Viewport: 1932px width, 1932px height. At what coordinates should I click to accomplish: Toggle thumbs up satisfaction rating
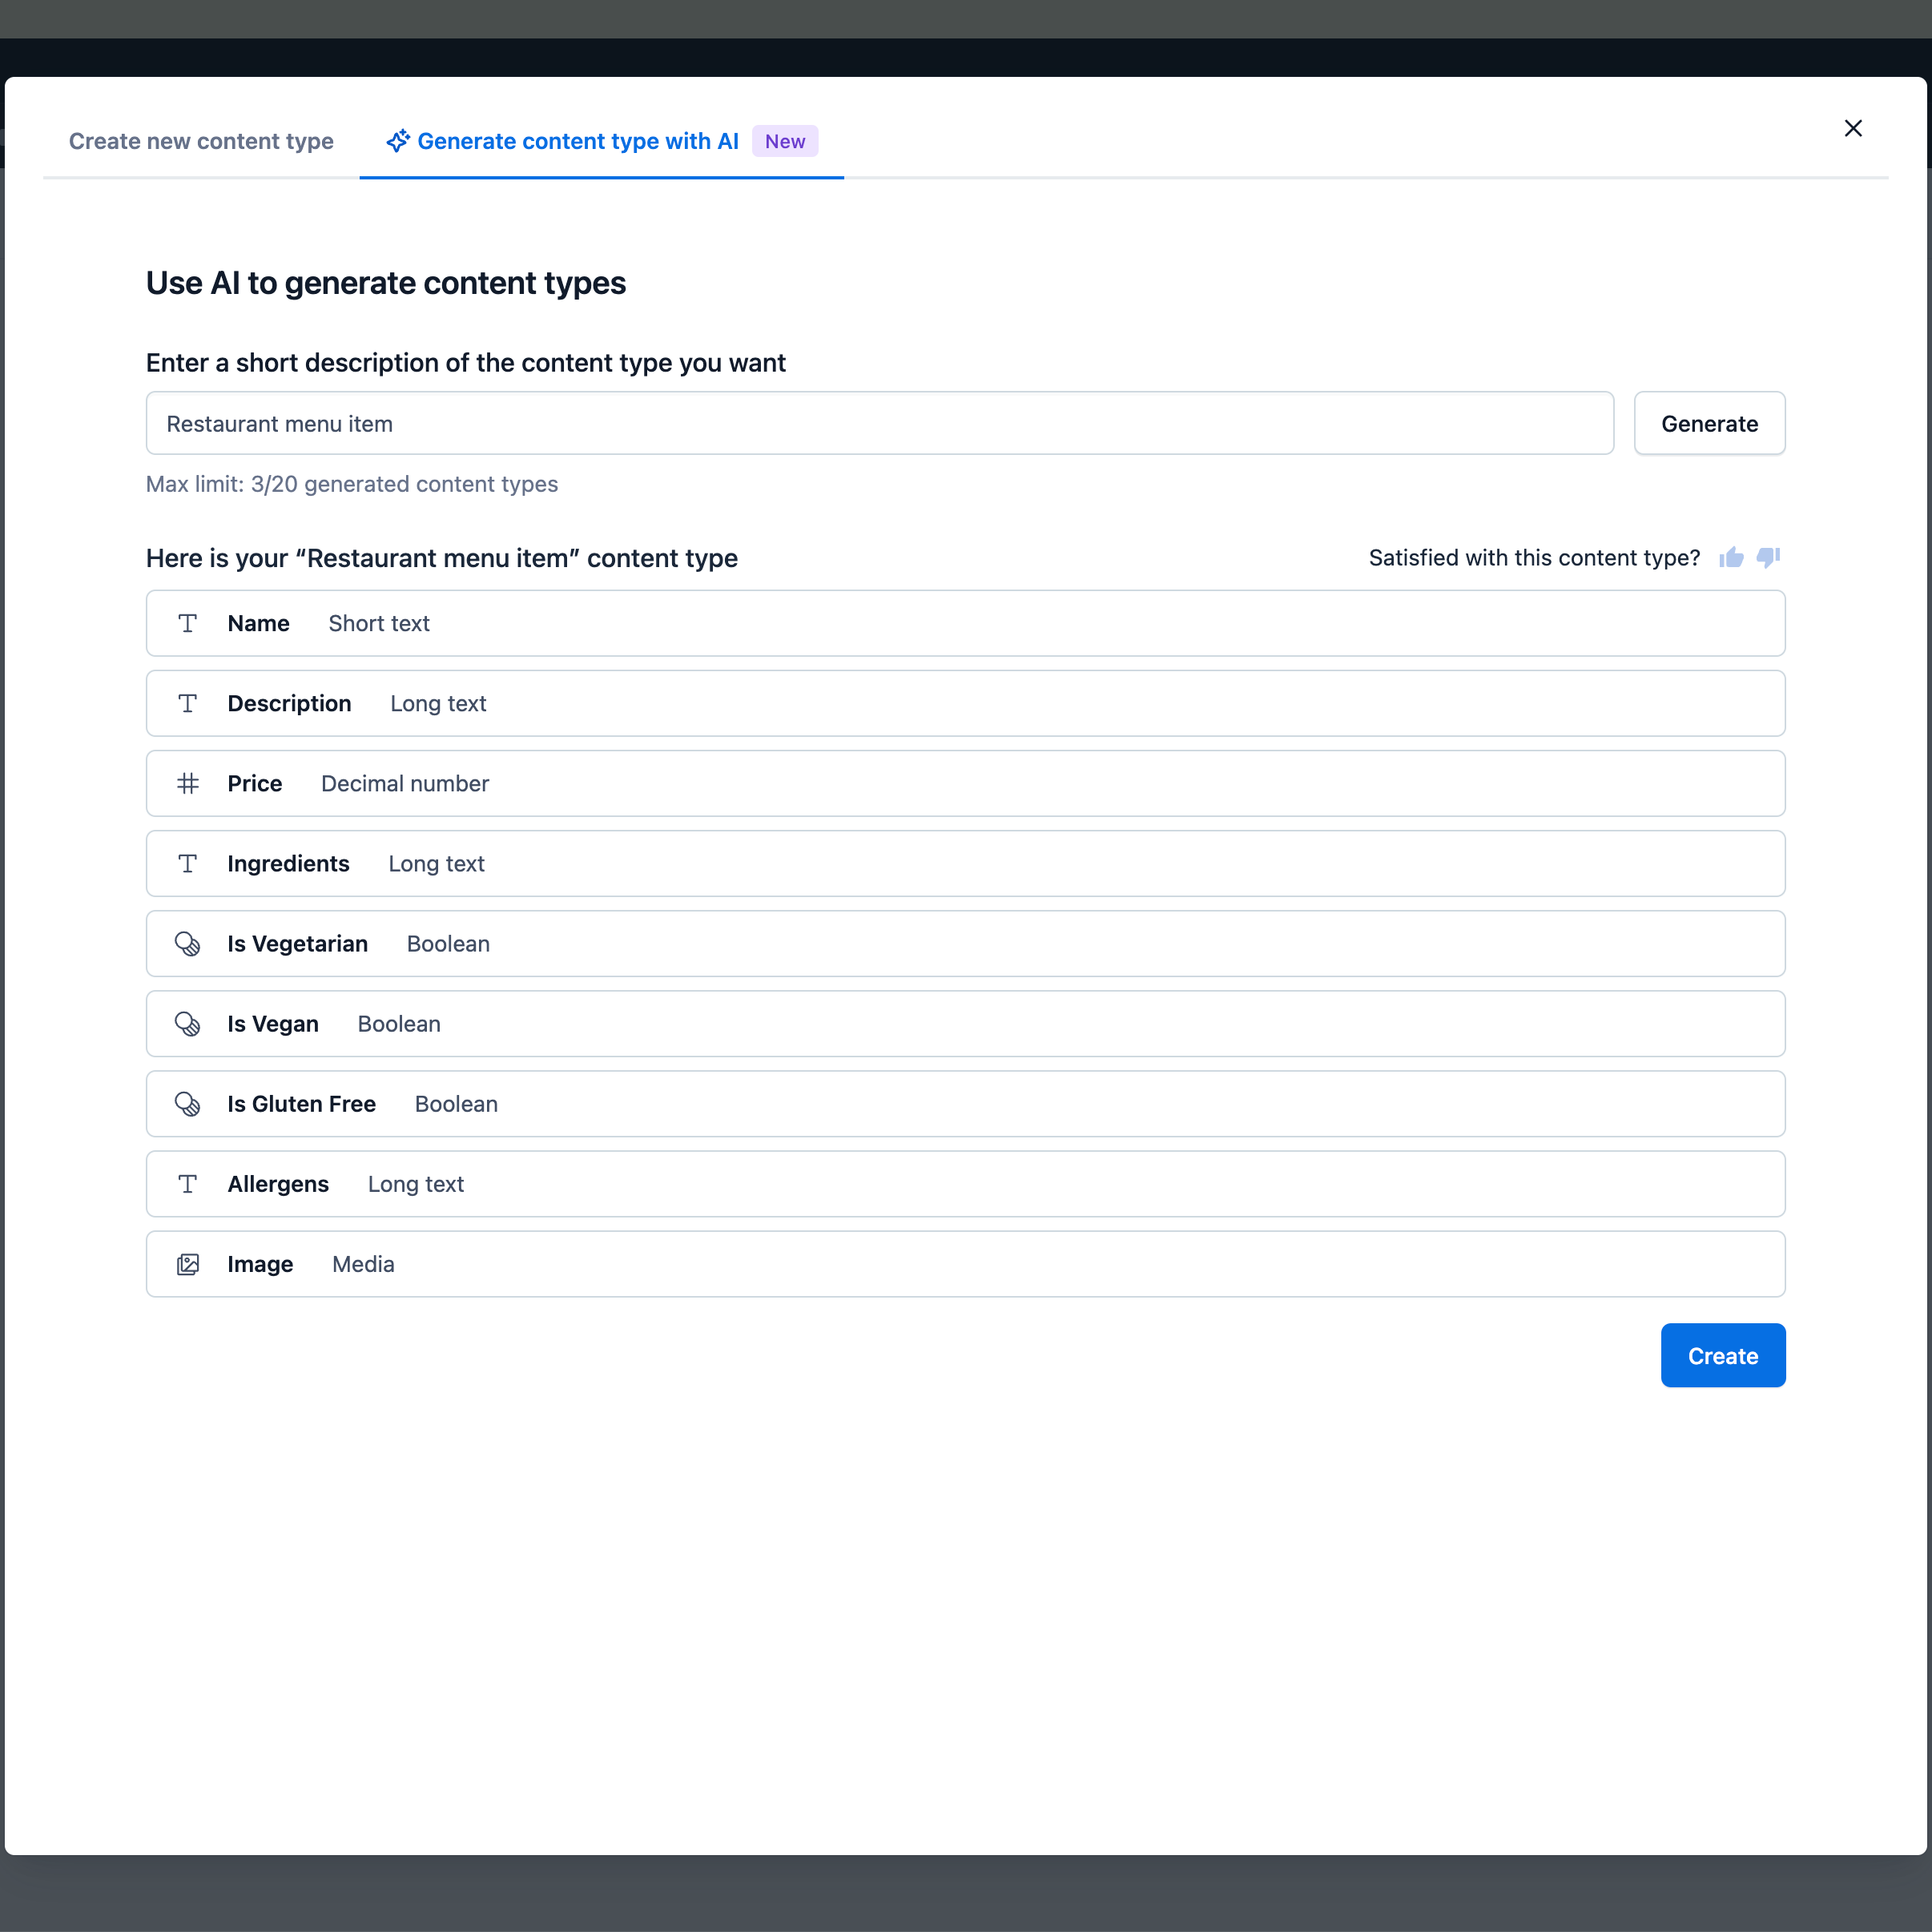coord(1732,557)
